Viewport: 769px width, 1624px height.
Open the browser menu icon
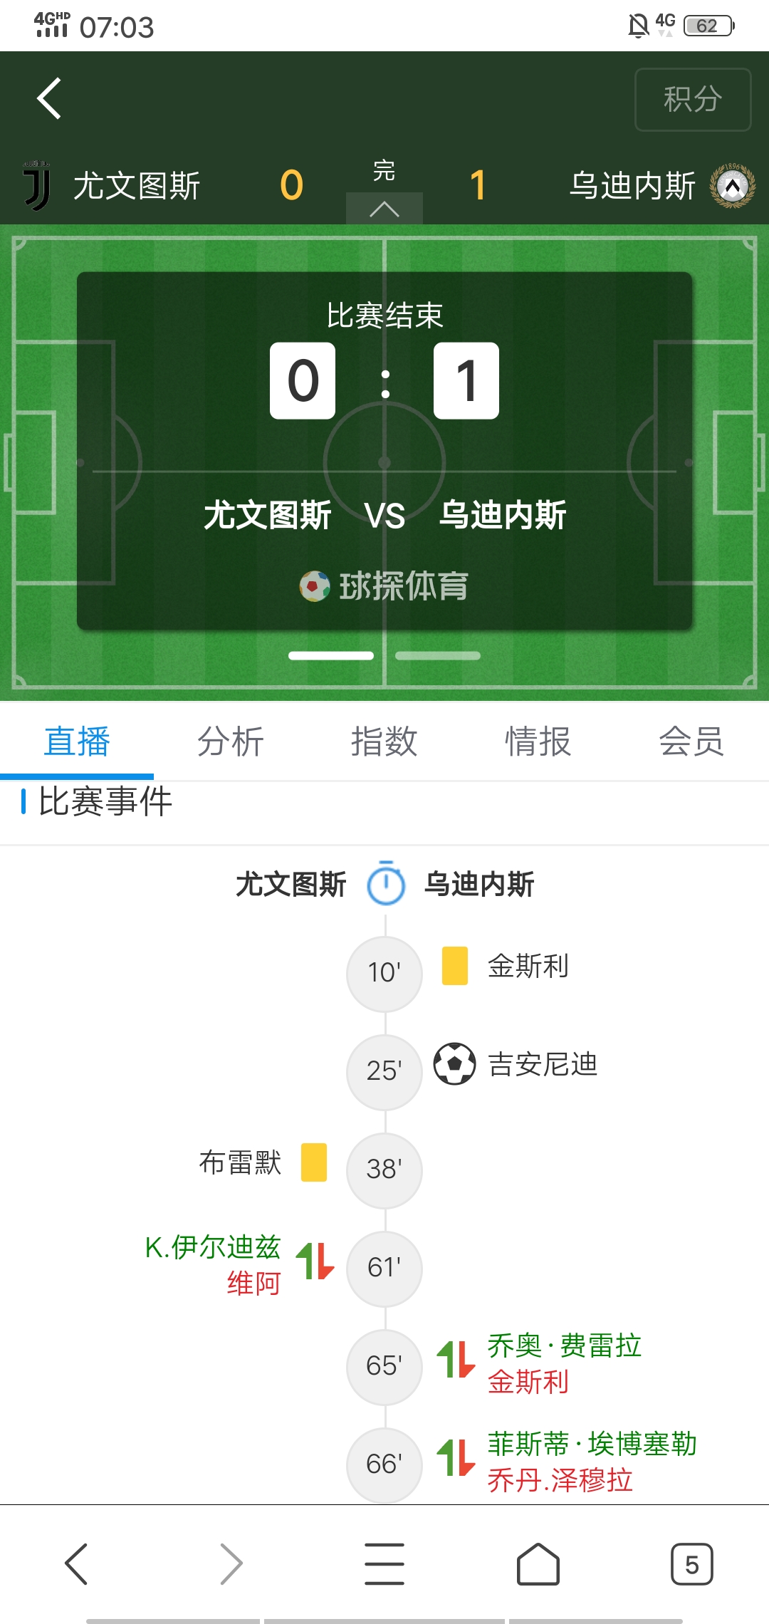point(384,1564)
